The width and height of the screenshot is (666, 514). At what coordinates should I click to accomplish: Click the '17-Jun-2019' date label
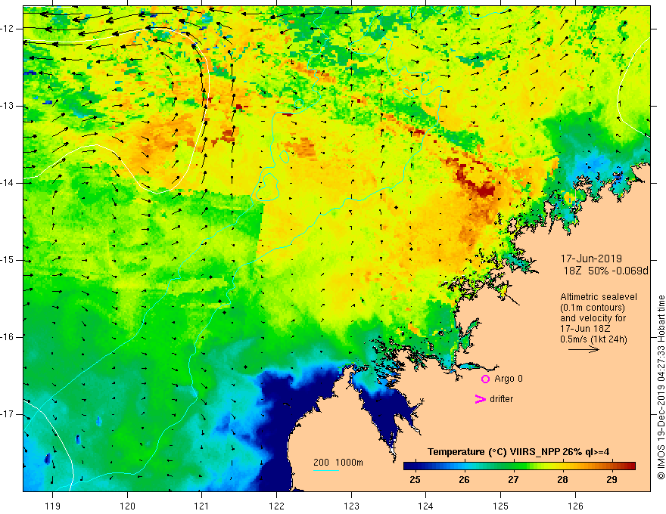coord(591,259)
